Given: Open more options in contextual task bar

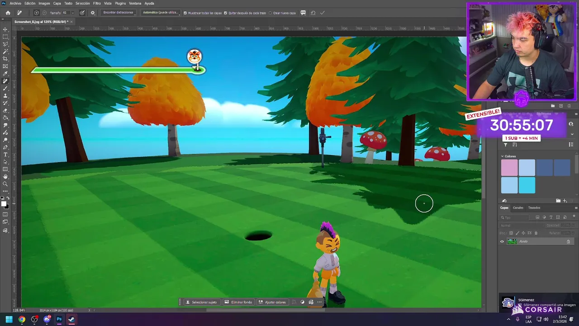Looking at the screenshot, I should (319, 302).
